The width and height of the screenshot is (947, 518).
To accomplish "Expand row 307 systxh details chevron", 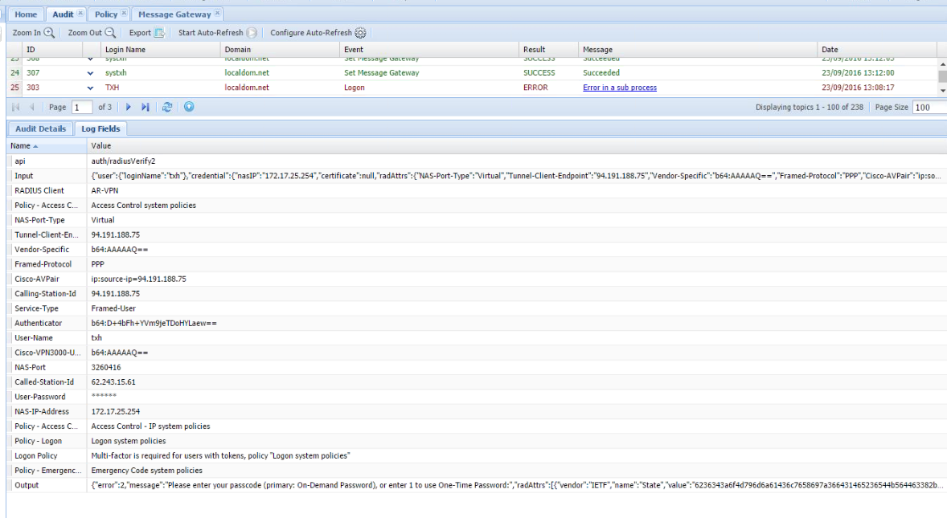I will [90, 73].
